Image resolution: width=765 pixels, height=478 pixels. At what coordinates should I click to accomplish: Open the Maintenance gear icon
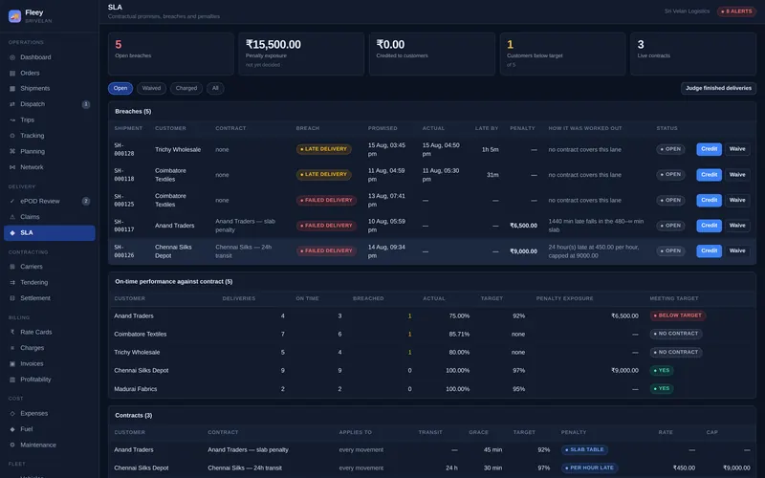(12, 445)
